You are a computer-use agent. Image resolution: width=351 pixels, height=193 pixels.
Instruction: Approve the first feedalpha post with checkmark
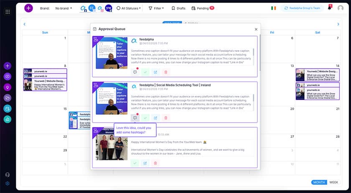(145, 72)
